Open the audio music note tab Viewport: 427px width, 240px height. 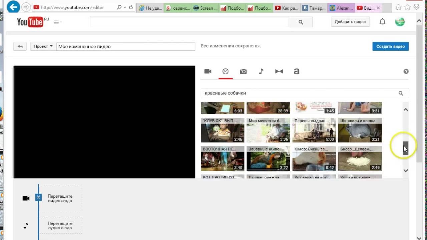pos(261,71)
